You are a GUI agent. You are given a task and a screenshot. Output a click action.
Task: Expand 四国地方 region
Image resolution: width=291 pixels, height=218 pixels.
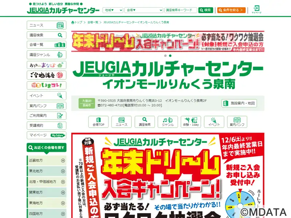click(47, 214)
